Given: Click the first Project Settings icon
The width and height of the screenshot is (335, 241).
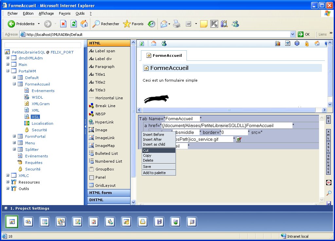Looking at the screenshot, I should [x=12, y=222].
